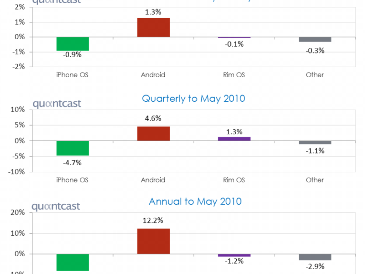Image resolution: width=365 pixels, height=274 pixels.
Task: Select the gray Other bar labeled -0.3%
Action: [315, 40]
